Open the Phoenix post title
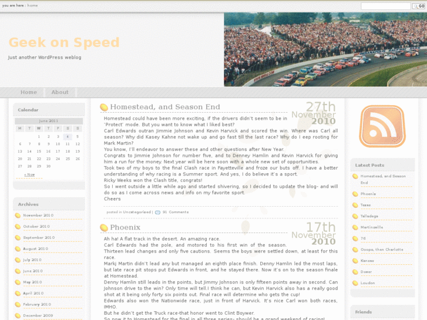Screen dimensions: 427x320 pyautogui.click(x=125, y=227)
